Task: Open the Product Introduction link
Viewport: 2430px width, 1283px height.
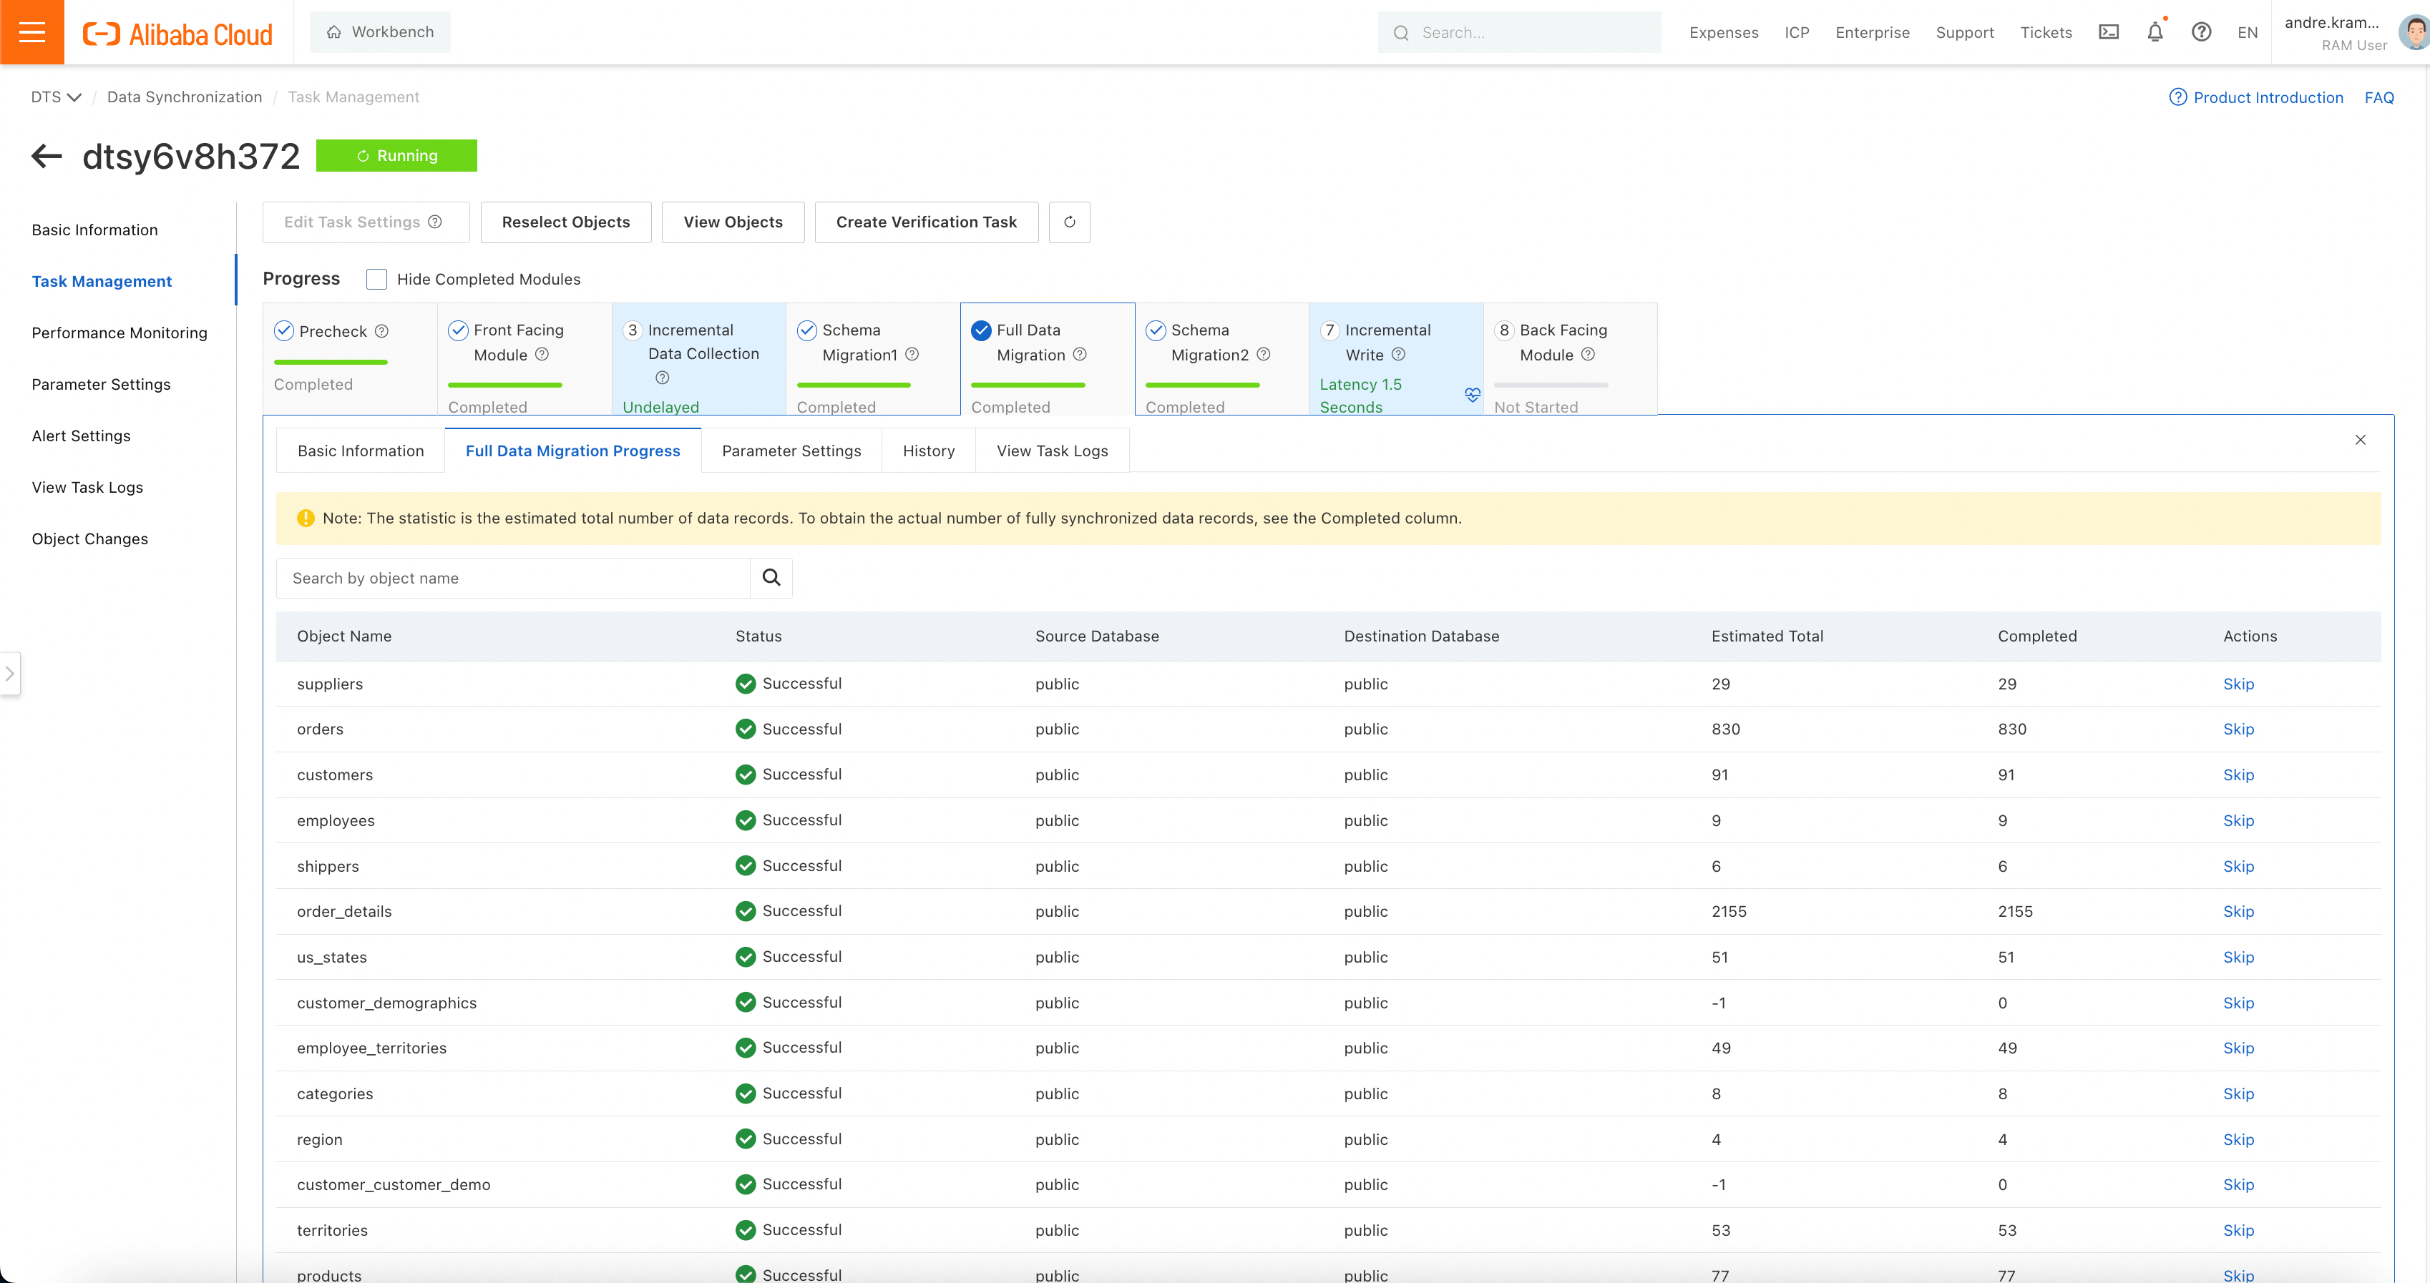Action: [2268, 97]
